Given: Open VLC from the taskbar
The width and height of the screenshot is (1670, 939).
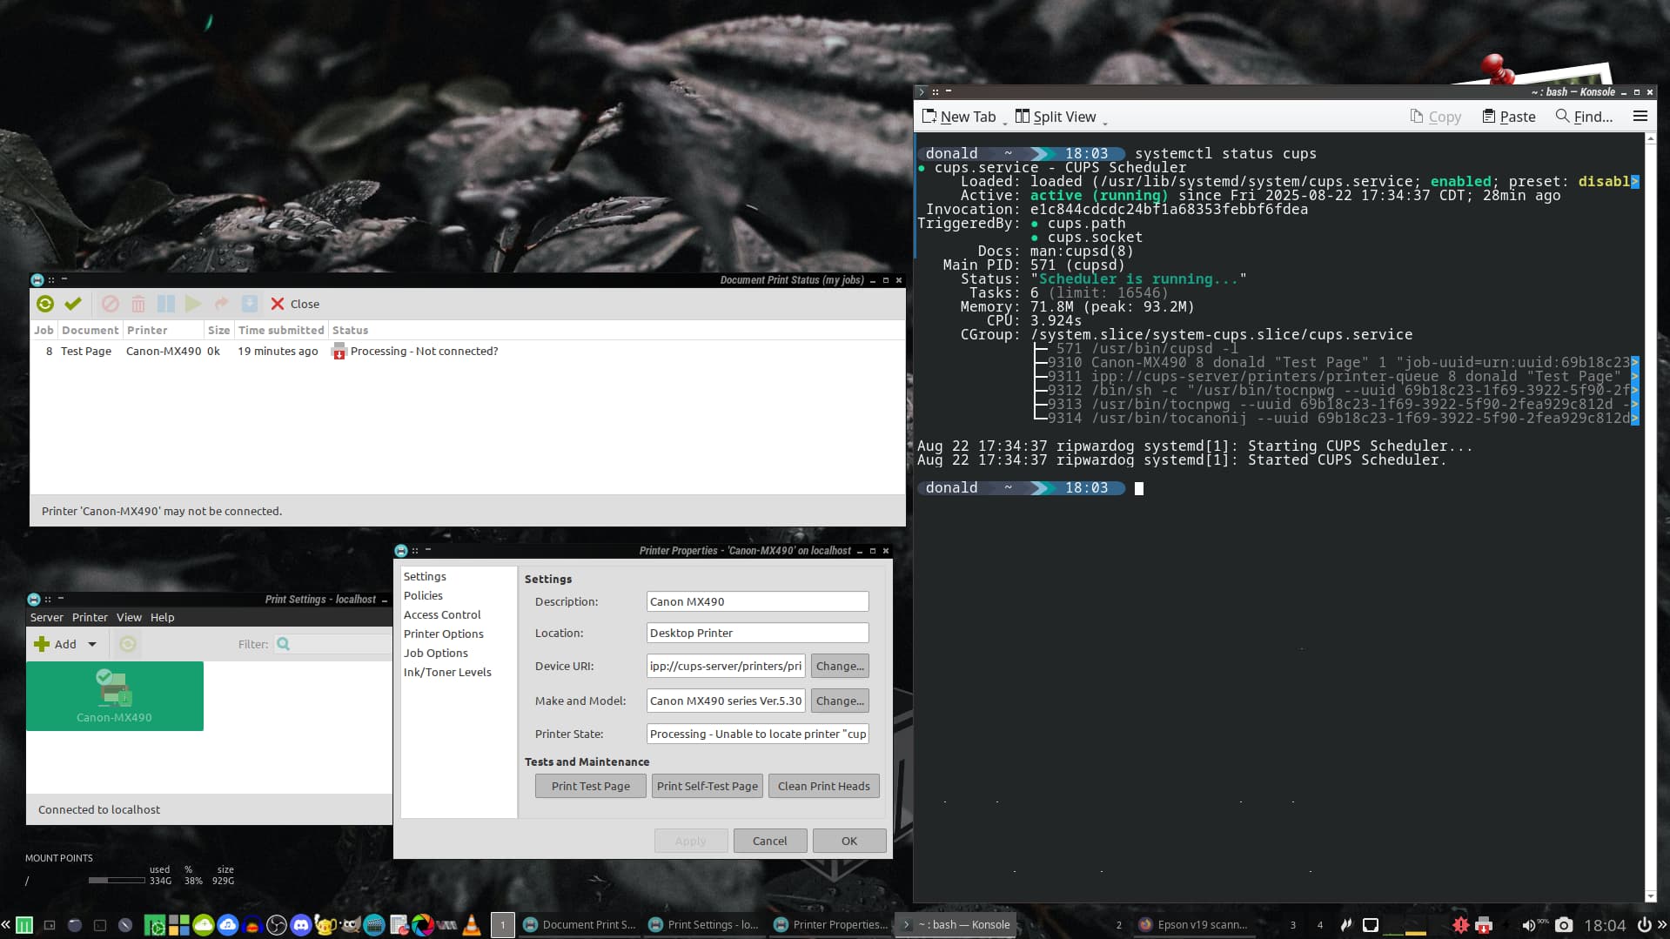Looking at the screenshot, I should [472, 925].
